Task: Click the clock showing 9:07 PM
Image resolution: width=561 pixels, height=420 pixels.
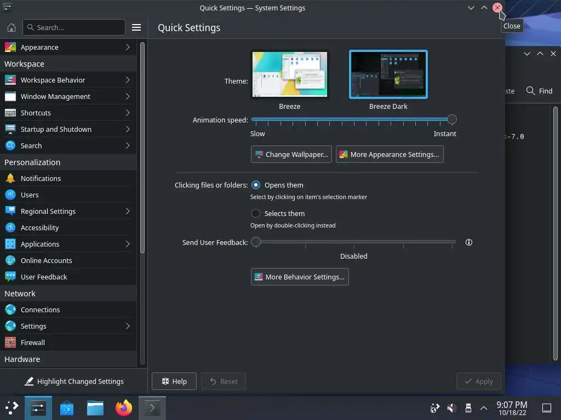Action: [512, 405]
